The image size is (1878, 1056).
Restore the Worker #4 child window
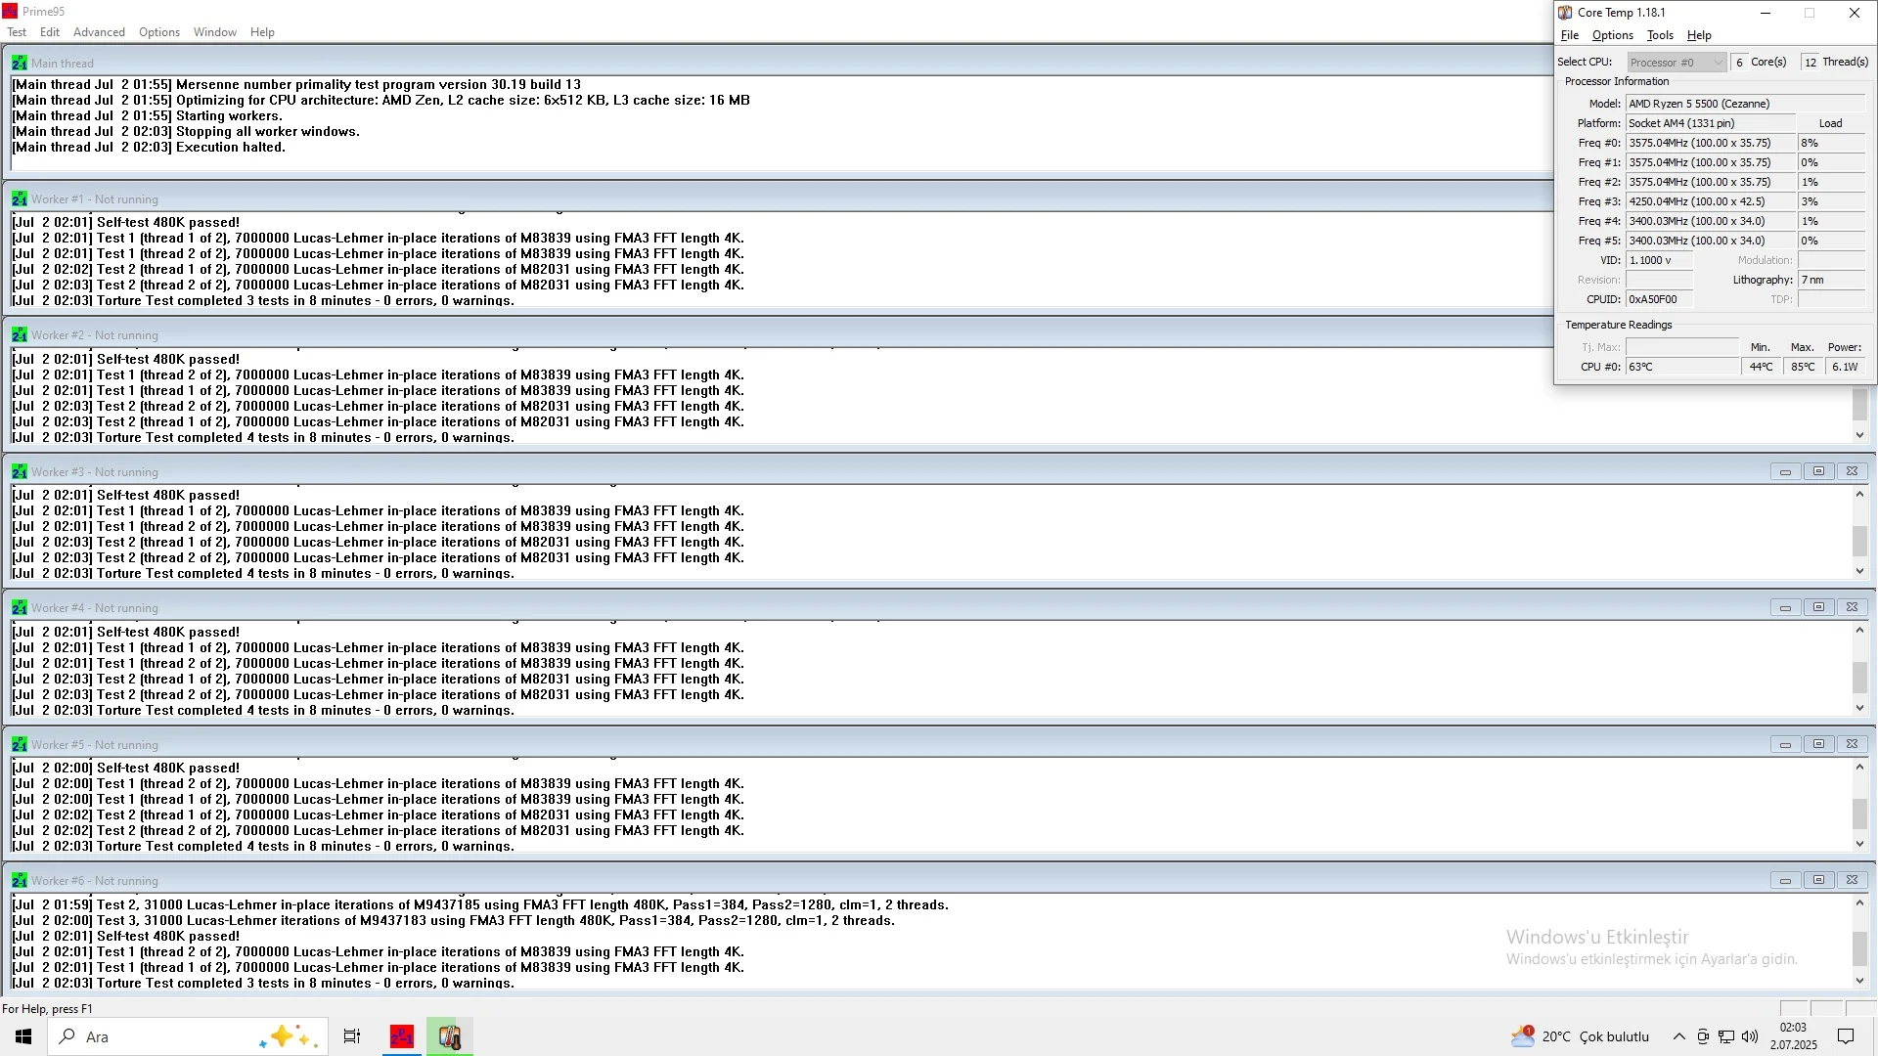point(1818,607)
